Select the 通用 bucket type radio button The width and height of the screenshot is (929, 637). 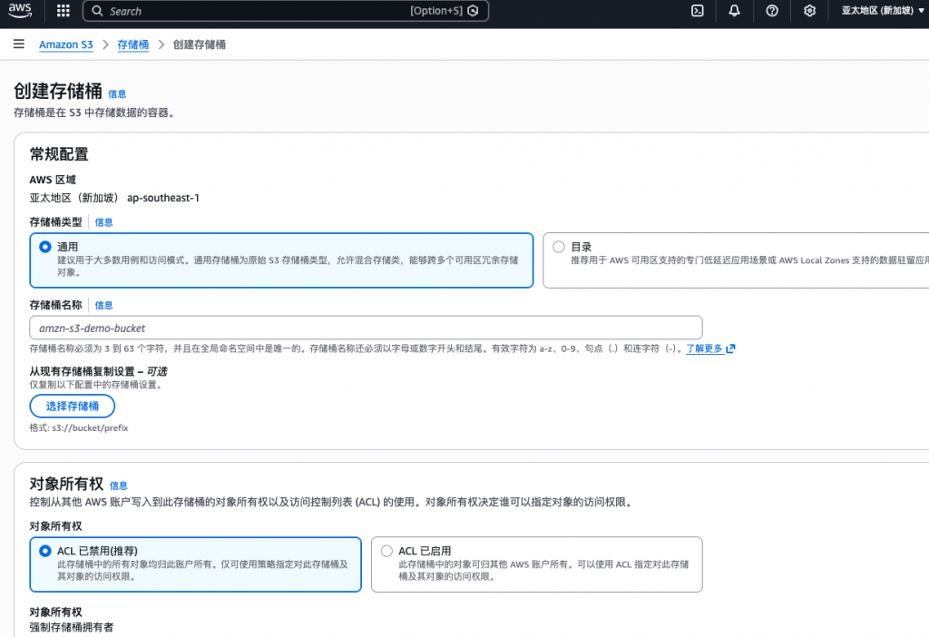[x=45, y=246]
